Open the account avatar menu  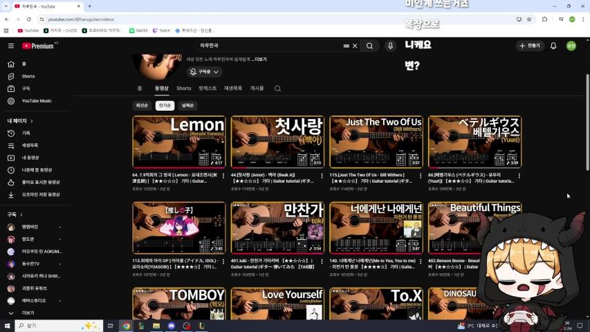tap(571, 46)
